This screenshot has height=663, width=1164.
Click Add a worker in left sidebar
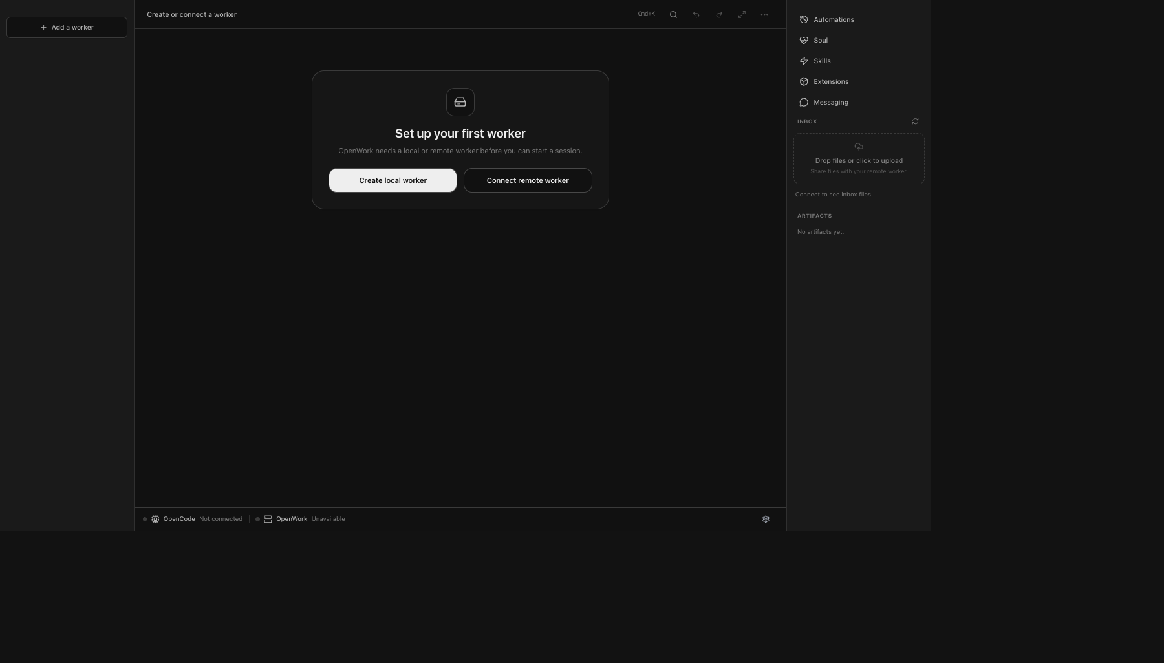pos(67,27)
